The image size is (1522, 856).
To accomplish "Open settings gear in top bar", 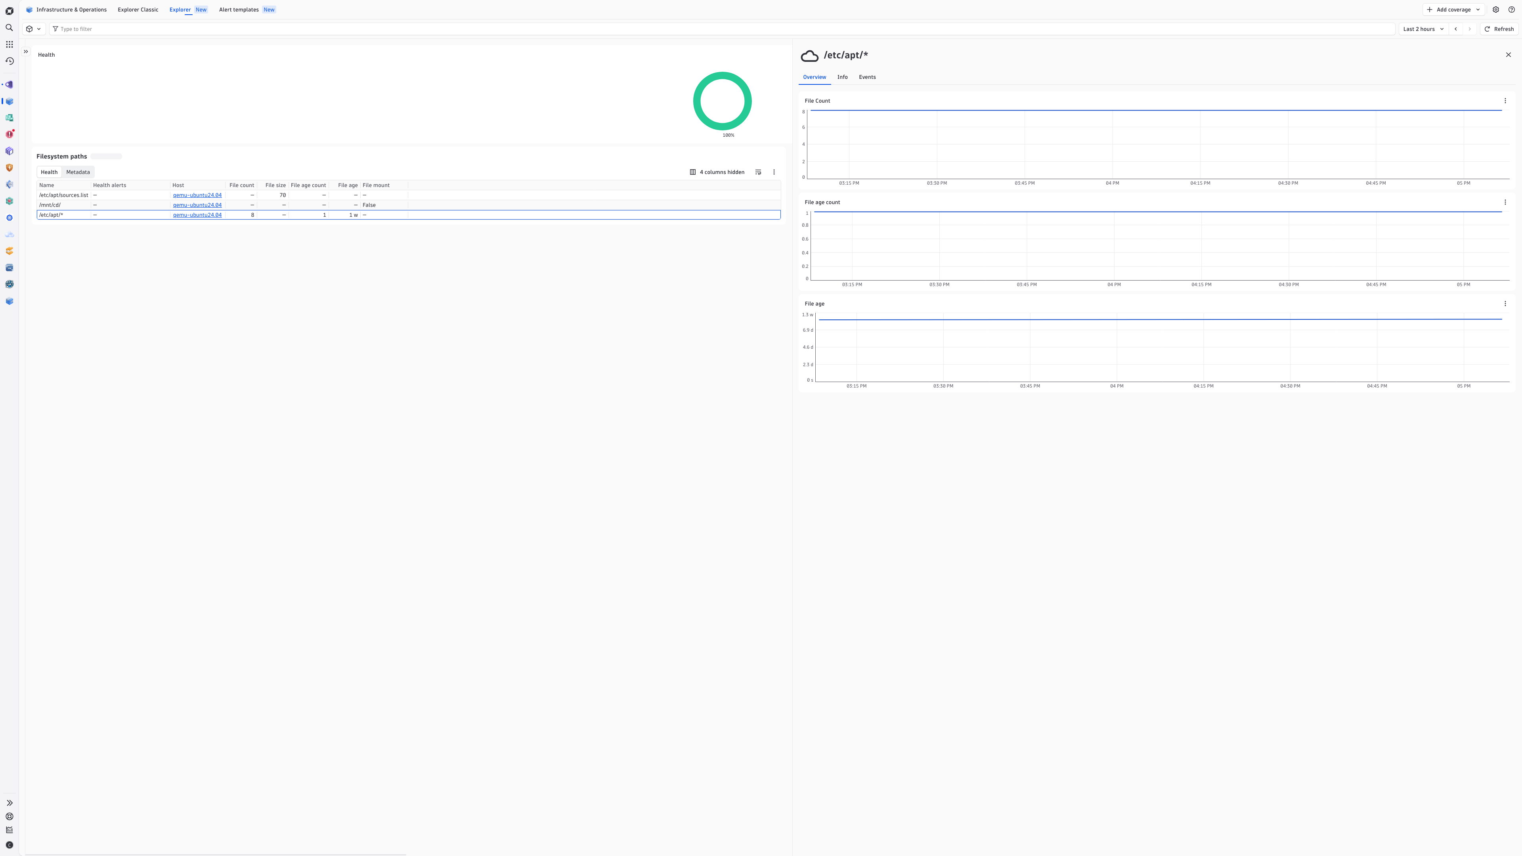I will point(1496,10).
